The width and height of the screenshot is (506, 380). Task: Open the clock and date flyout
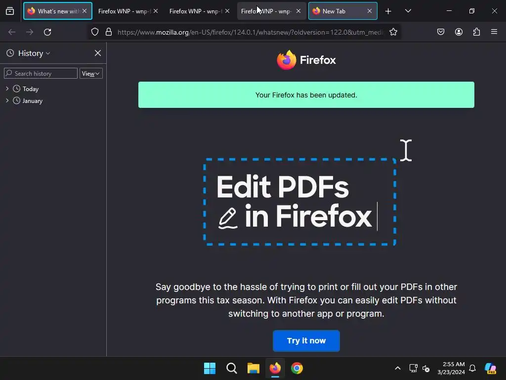pos(451,368)
